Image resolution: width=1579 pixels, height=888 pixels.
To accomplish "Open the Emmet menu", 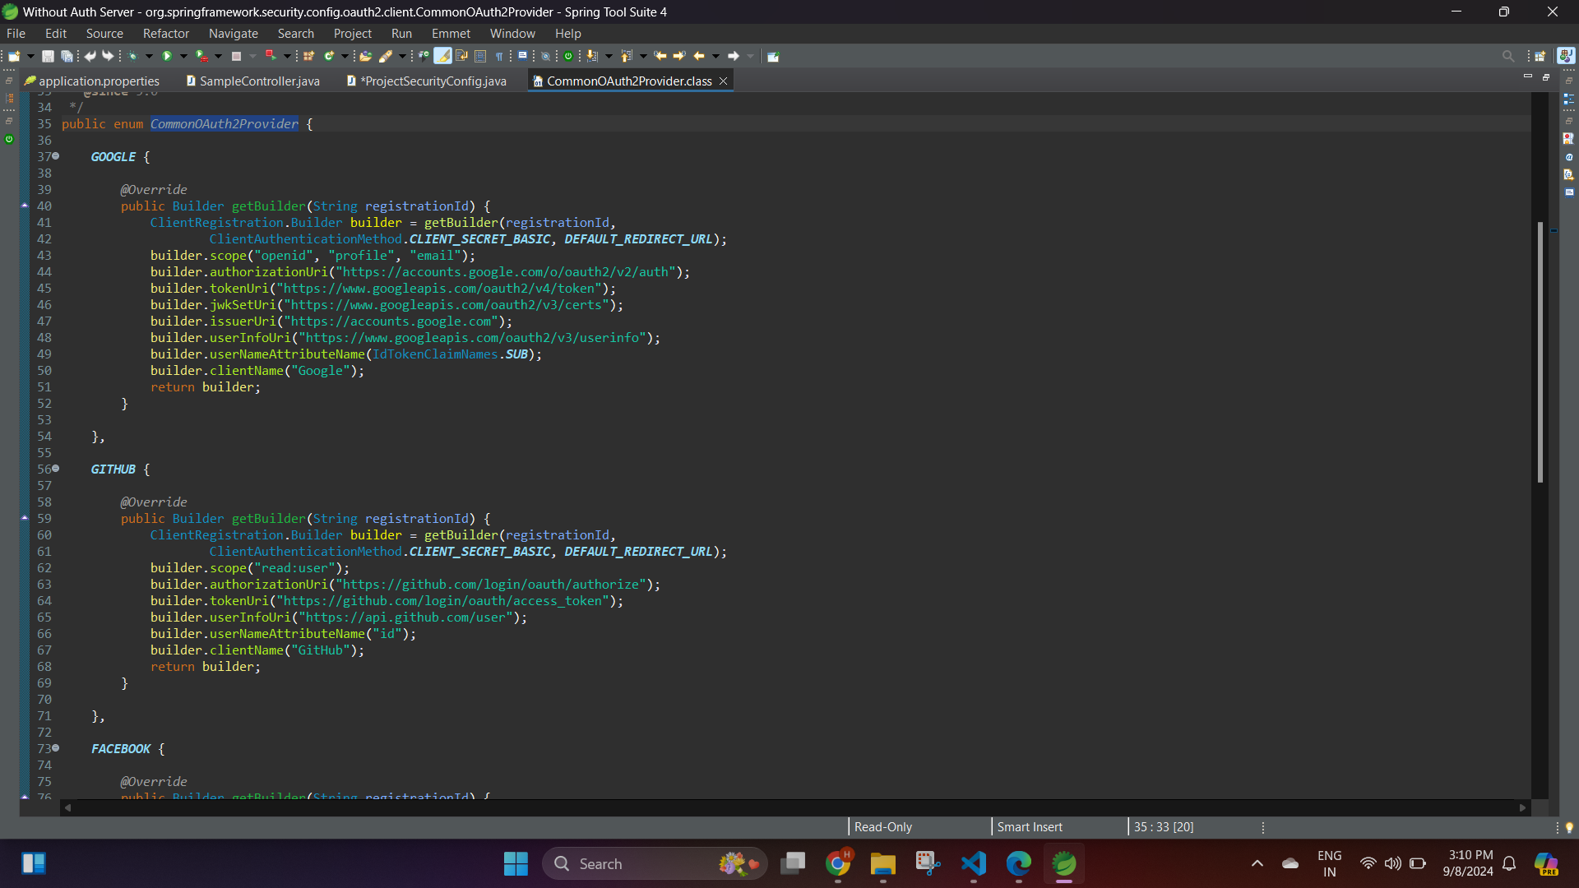I will click(451, 34).
